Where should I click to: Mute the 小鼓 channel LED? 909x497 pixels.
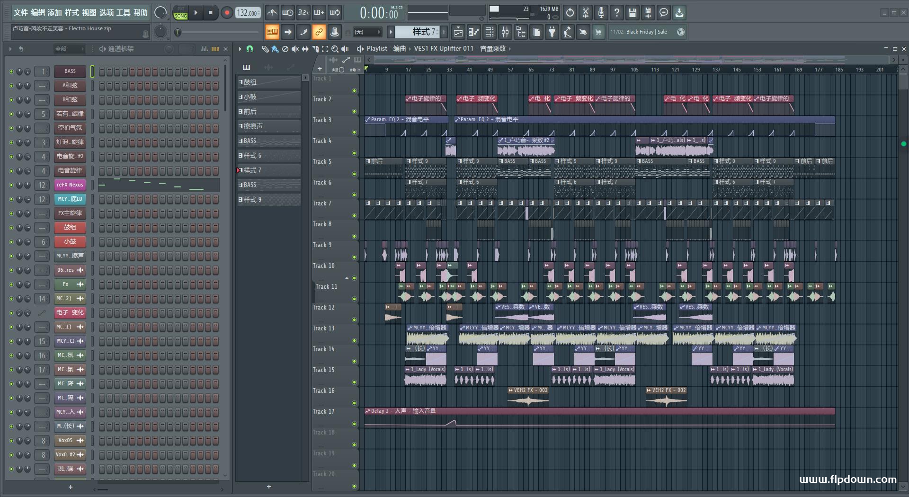click(11, 242)
